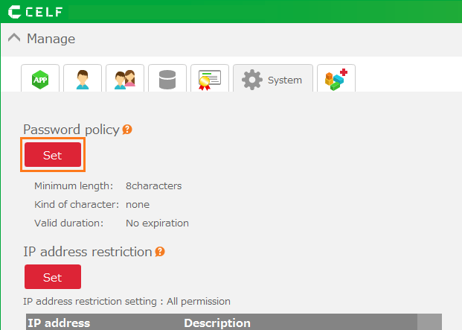Open the user groups tab icon

125,79
